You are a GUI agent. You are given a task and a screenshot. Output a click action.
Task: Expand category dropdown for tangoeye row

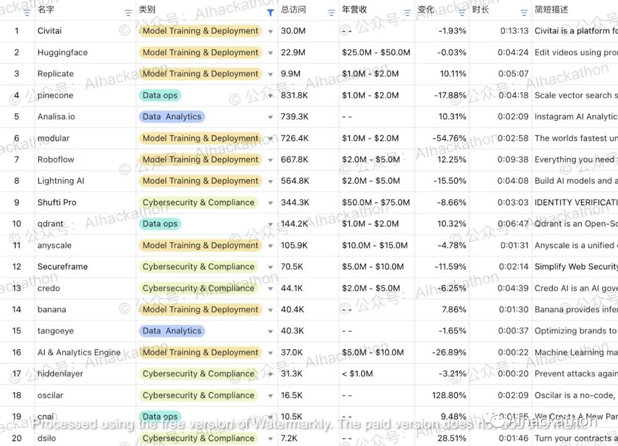point(270,331)
